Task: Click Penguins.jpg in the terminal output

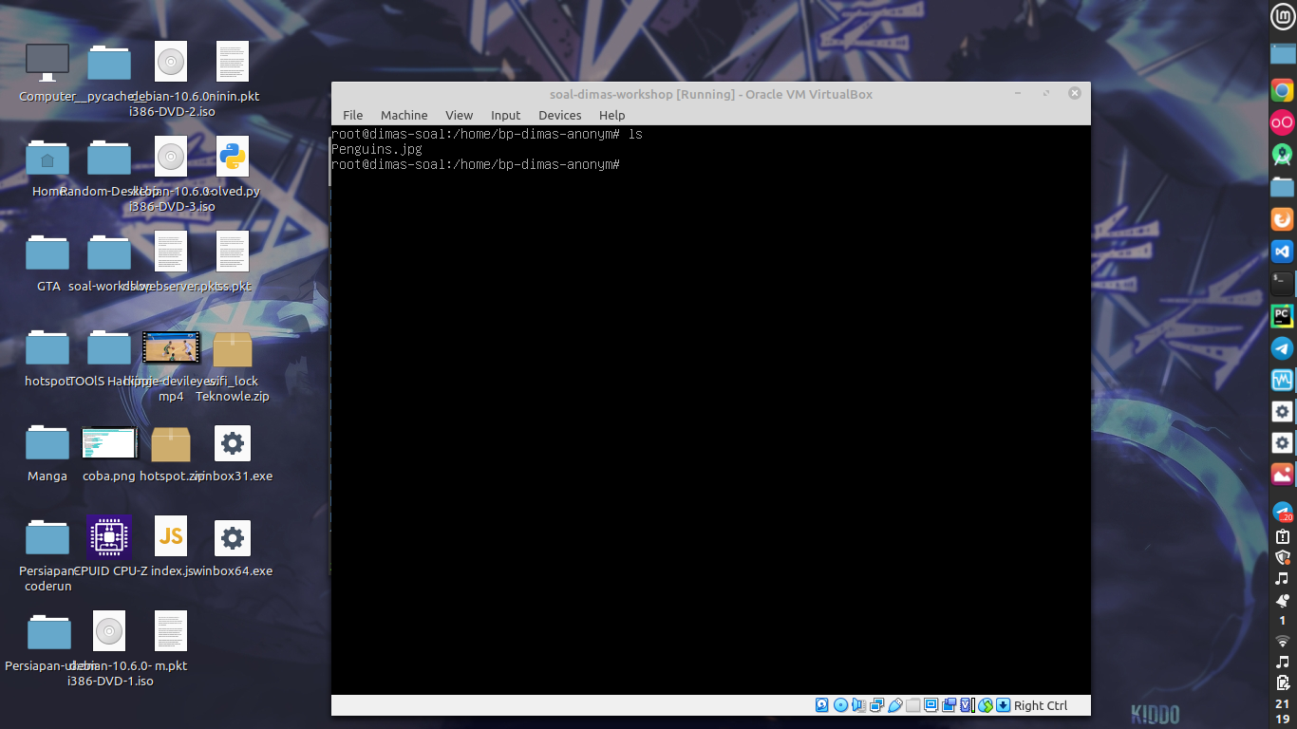Action: point(377,149)
